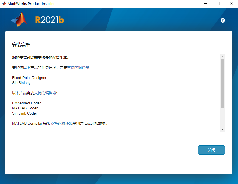This screenshot has width=238, height=184.
Task: Select the R2021b release label
Action: point(49,20)
